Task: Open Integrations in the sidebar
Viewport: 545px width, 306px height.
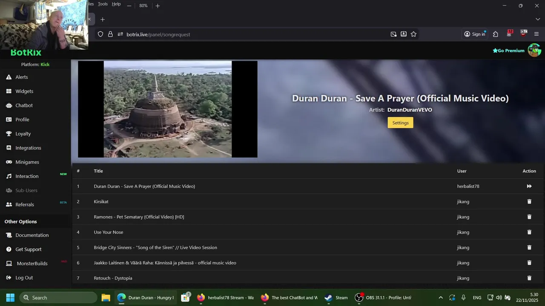Action: click(28, 148)
